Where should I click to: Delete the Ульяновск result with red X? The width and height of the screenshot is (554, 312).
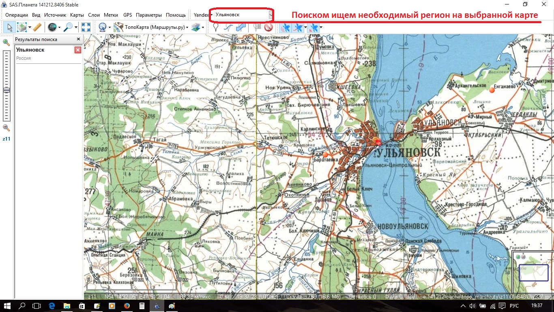[78, 50]
